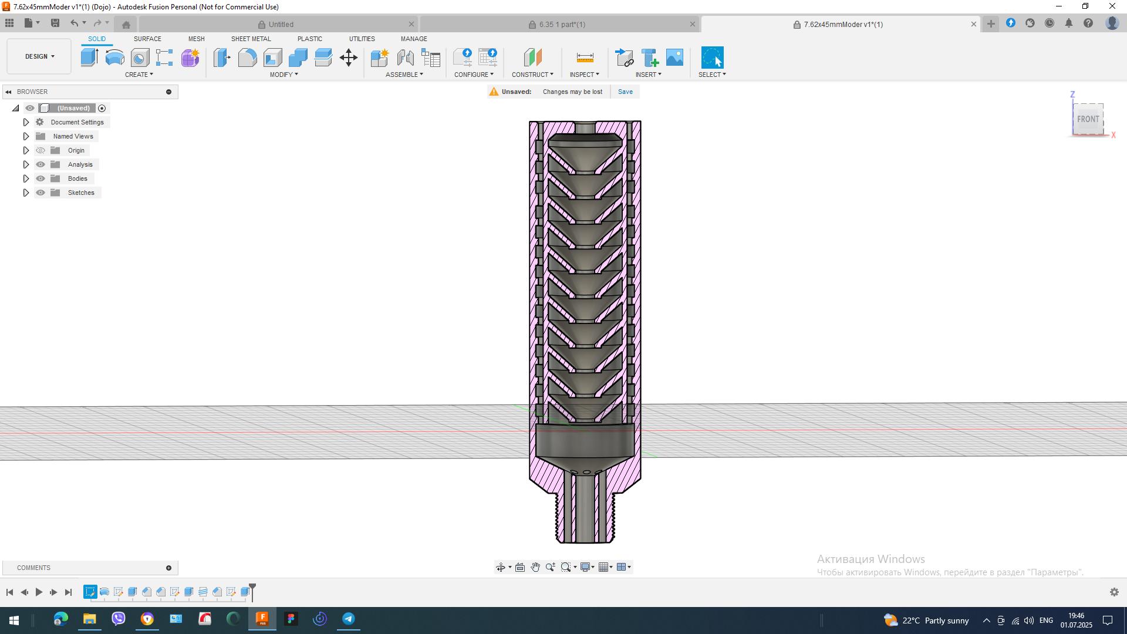1127x634 pixels.
Task: Open the Insert Decal image icon
Action: (674, 58)
